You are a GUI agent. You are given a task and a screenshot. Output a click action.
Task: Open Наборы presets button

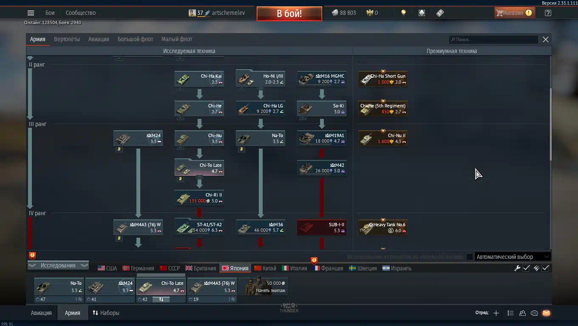pyautogui.click(x=106, y=313)
